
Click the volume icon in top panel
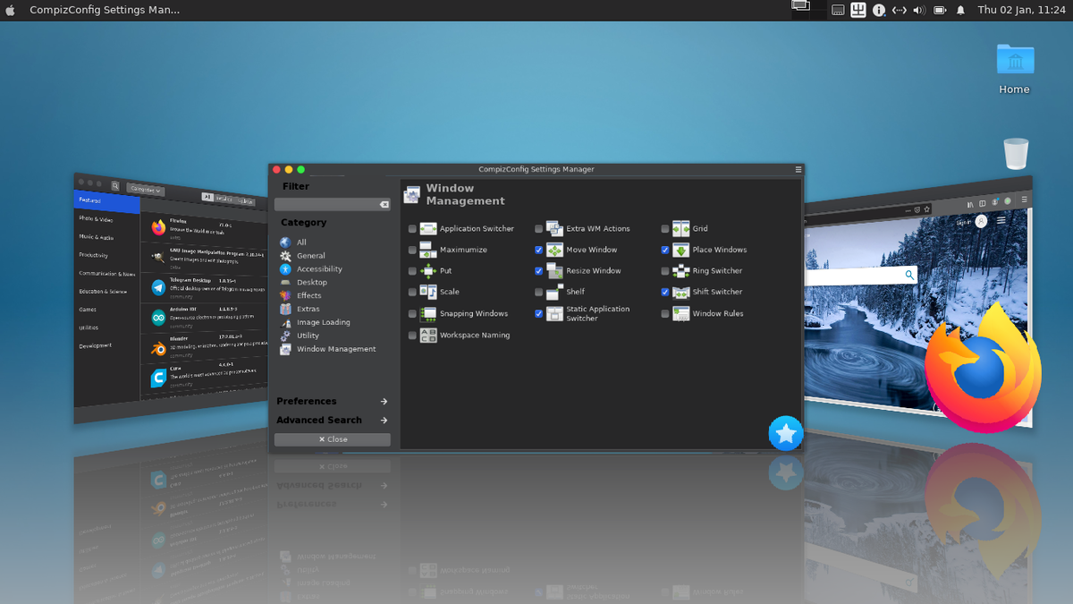[919, 10]
